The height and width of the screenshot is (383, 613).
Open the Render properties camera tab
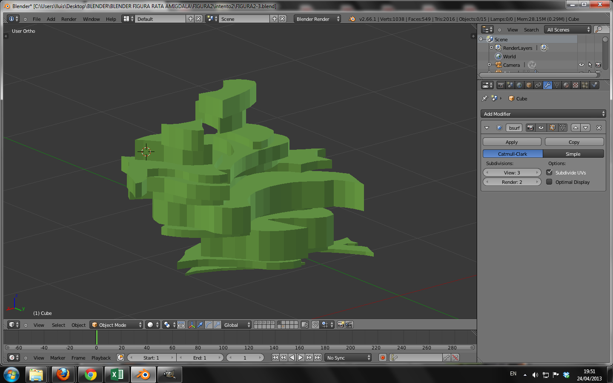coord(501,85)
